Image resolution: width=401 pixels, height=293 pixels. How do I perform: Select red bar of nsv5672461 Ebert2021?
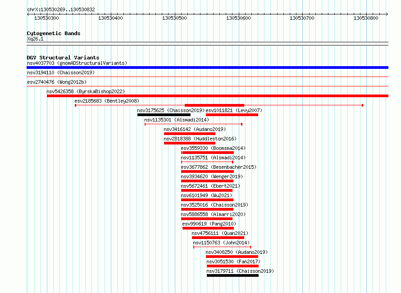click(207, 190)
